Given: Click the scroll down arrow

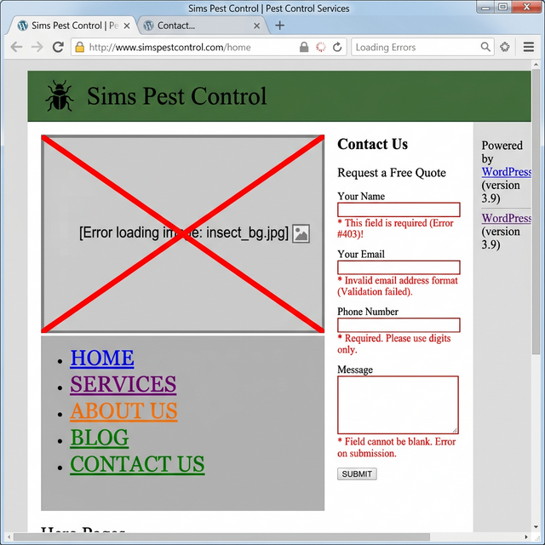Looking at the screenshot, I should point(536,528).
